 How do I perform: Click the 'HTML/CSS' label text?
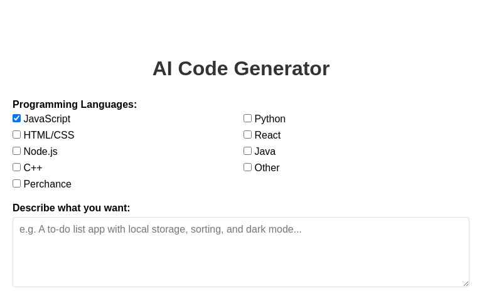coord(49,135)
